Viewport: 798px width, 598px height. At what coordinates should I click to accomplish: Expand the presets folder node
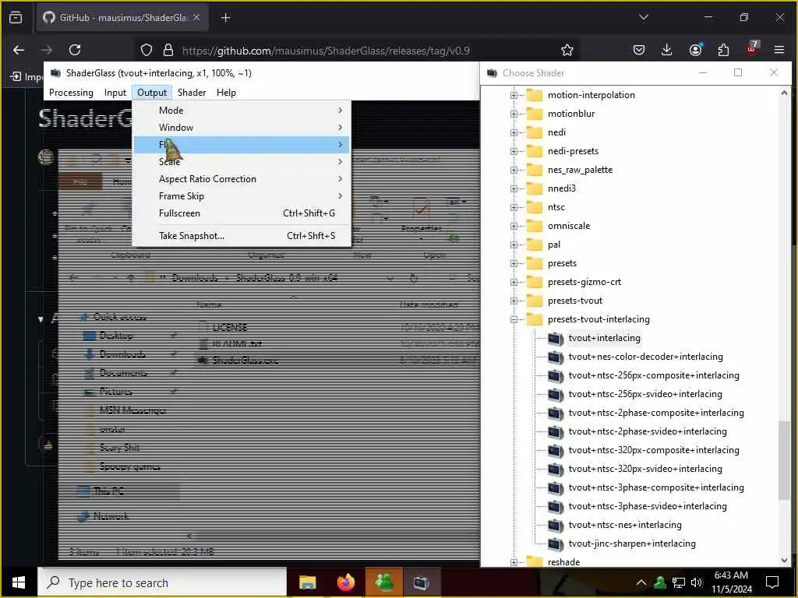coord(514,263)
